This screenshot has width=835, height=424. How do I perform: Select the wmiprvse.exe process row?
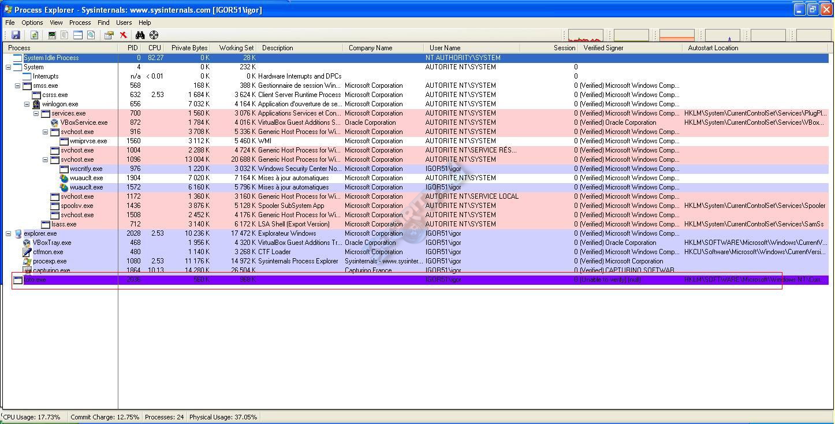416,141
